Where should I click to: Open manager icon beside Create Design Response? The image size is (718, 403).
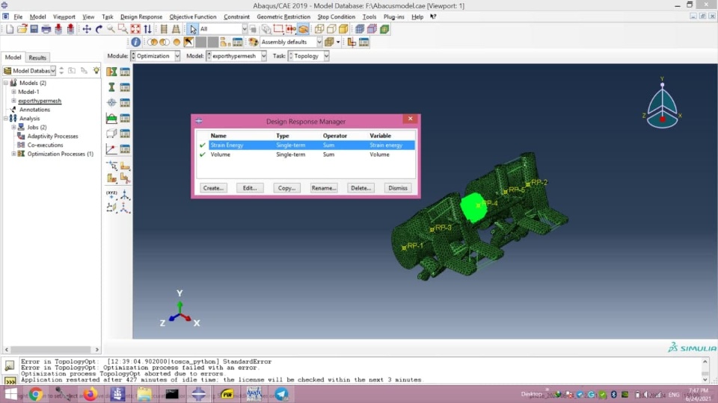[125, 87]
